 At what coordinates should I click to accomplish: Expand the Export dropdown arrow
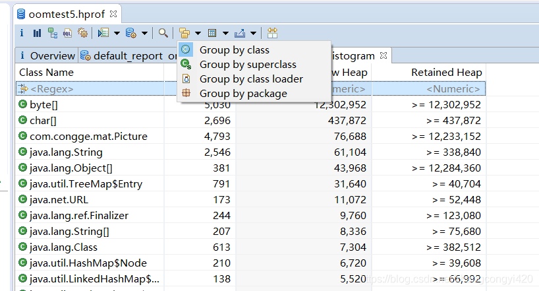254,33
